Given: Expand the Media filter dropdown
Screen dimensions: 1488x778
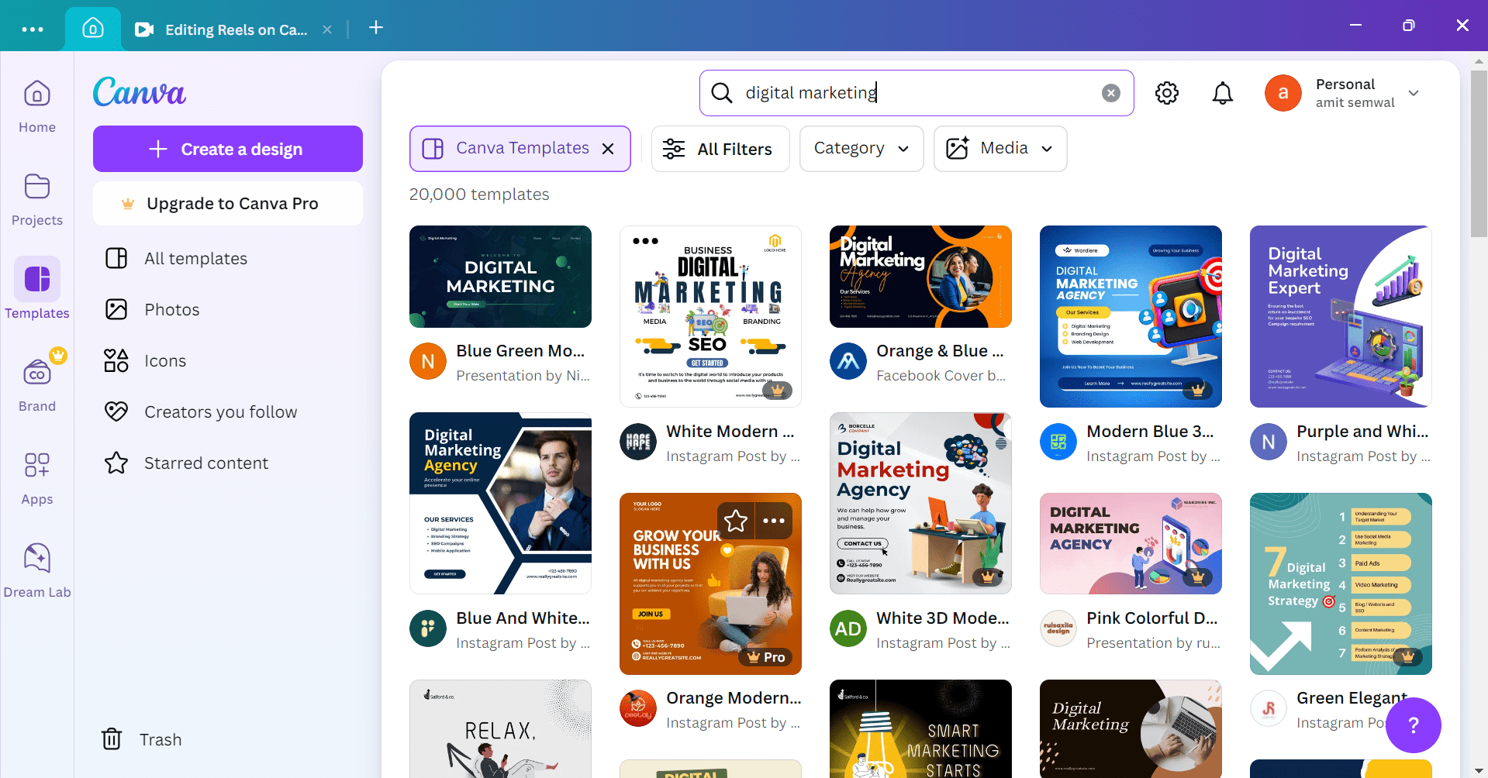Looking at the screenshot, I should coord(999,148).
